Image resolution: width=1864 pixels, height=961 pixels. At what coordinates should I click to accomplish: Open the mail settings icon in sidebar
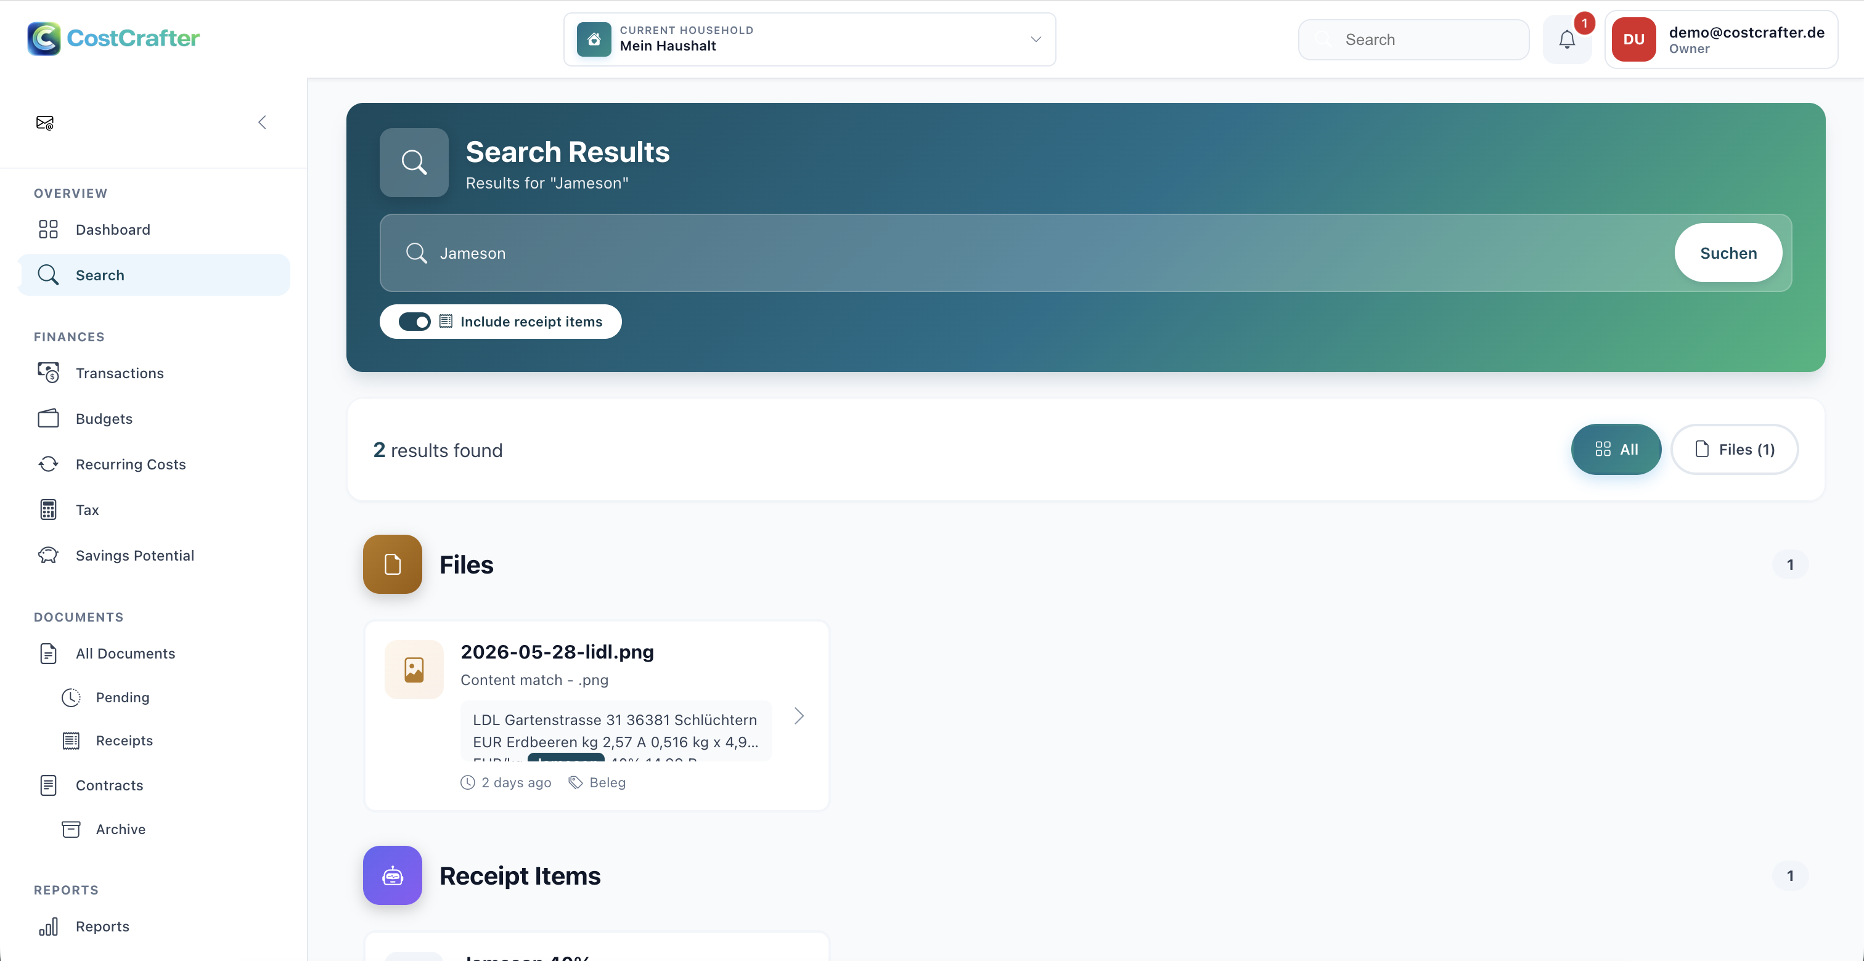(x=45, y=123)
